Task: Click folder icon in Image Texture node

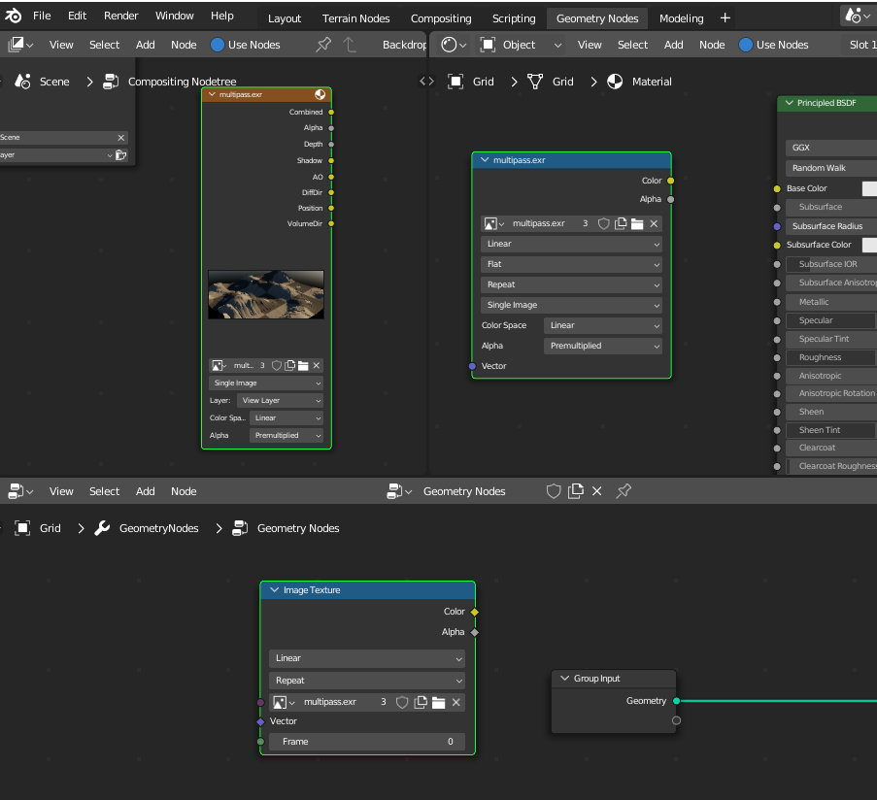Action: pos(439,703)
